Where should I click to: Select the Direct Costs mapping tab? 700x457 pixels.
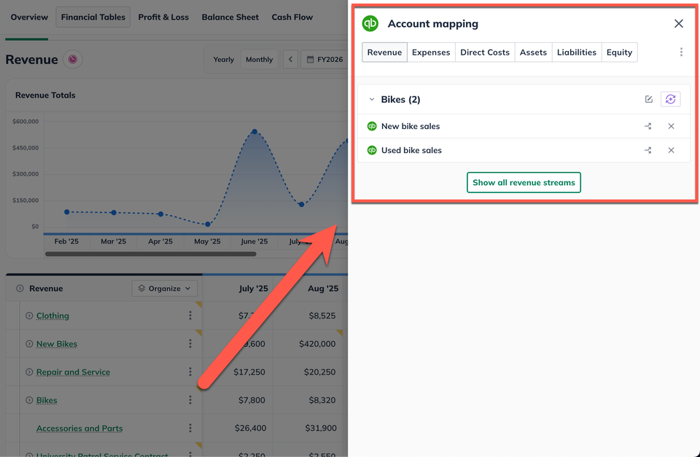point(485,52)
